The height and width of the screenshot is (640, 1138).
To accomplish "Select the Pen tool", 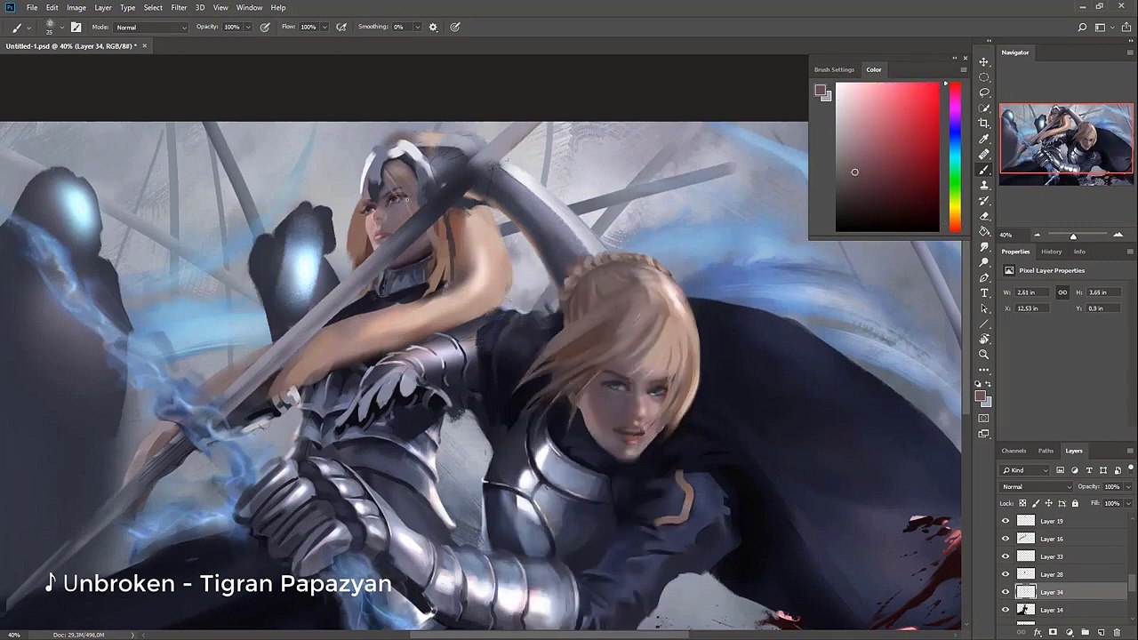I will 984,277.
